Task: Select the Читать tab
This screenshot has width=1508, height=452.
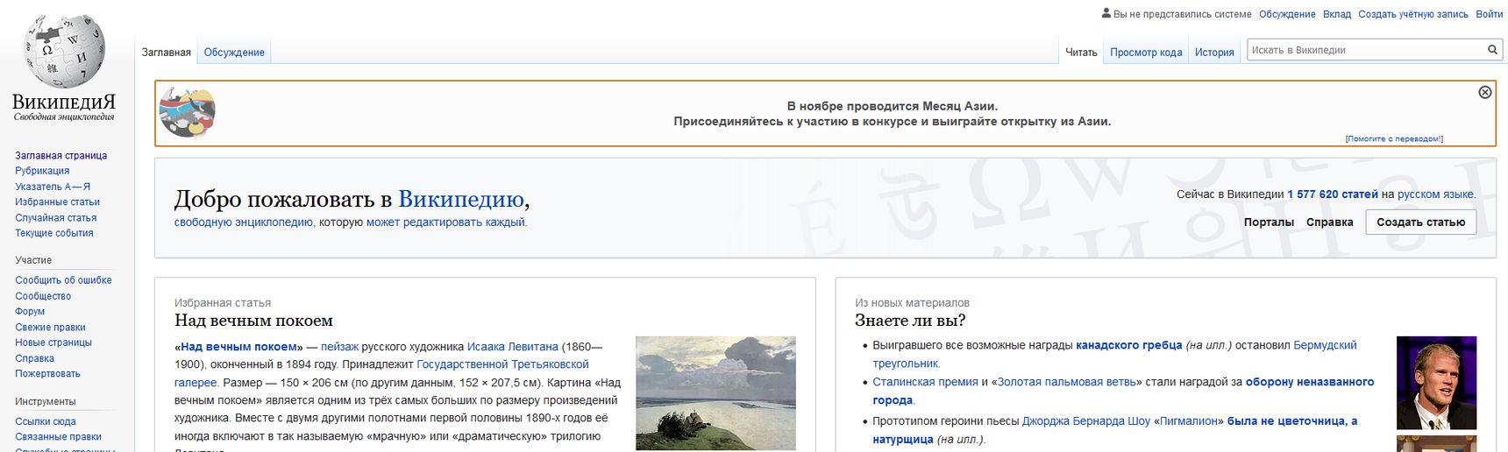Action: pos(1081,53)
